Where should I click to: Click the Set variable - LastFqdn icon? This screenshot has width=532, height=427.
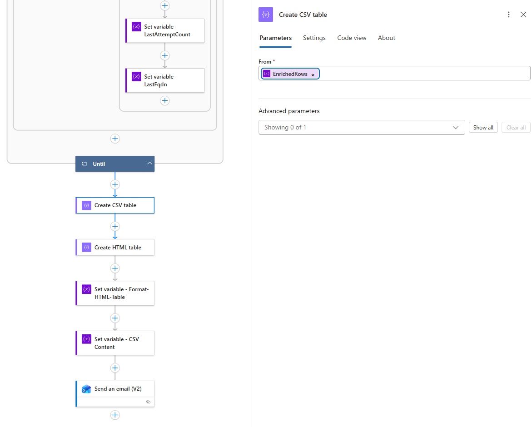136,77
